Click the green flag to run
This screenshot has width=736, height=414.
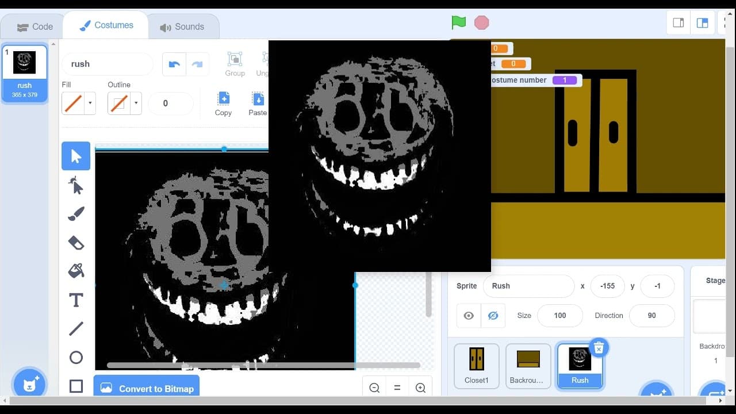pyautogui.click(x=458, y=22)
